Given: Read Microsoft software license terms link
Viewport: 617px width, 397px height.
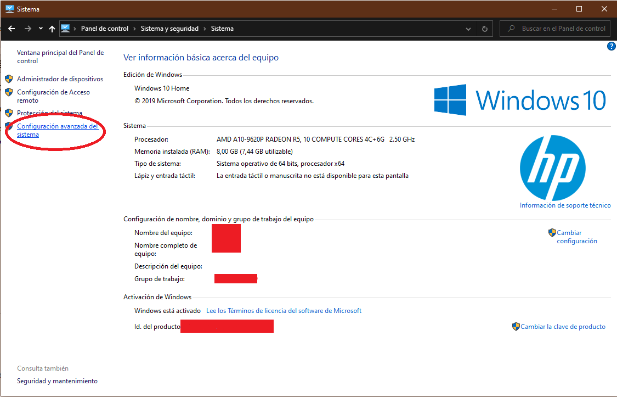Looking at the screenshot, I should click(284, 311).
